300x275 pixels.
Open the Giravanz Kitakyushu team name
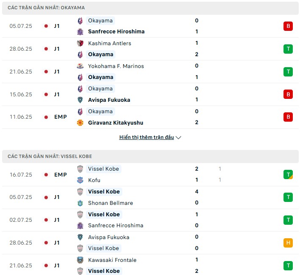click(x=116, y=123)
